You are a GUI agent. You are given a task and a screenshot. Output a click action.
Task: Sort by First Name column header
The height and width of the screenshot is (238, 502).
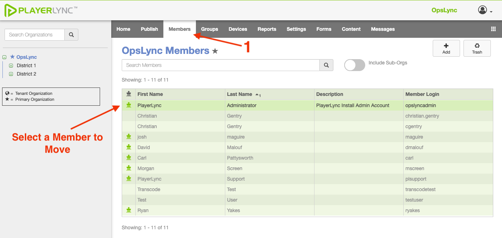(181, 94)
